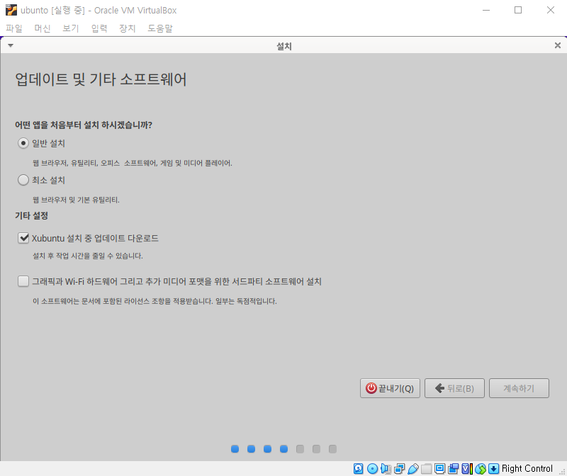This screenshot has width=567, height=476.
Task: Open installer window menu triangle at top-left
Action: pyautogui.click(x=11, y=45)
